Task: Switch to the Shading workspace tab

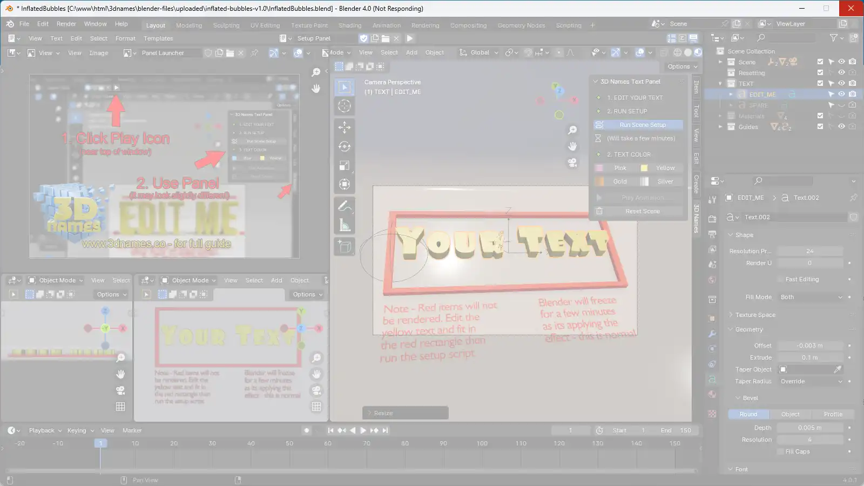Action: (x=350, y=25)
